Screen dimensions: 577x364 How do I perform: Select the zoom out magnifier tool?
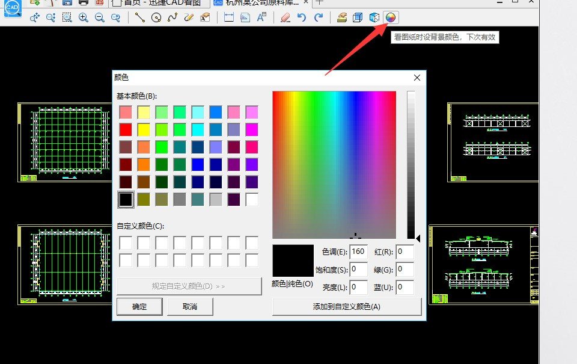pyautogui.click(x=99, y=17)
